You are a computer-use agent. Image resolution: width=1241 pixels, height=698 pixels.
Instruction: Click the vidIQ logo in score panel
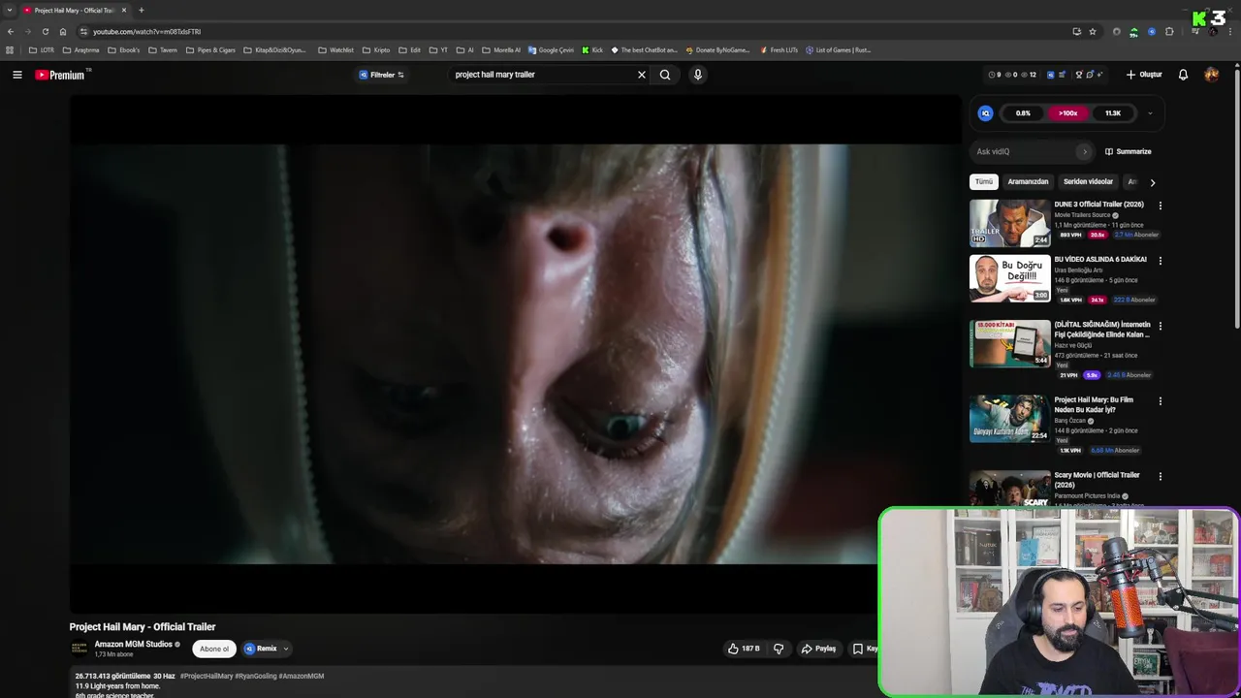[x=985, y=113]
